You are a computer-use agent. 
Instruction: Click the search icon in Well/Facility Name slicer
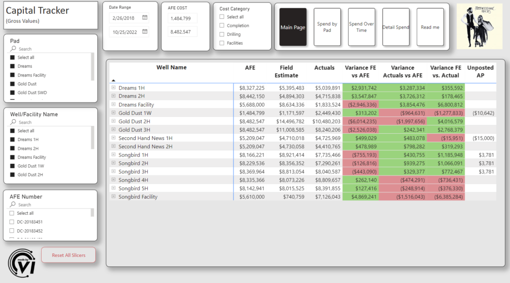pyautogui.click(x=13, y=122)
